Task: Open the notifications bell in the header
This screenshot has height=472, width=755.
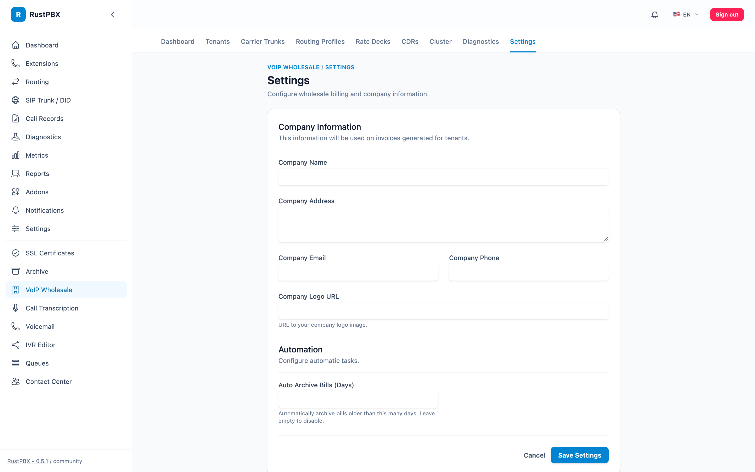Action: (655, 15)
